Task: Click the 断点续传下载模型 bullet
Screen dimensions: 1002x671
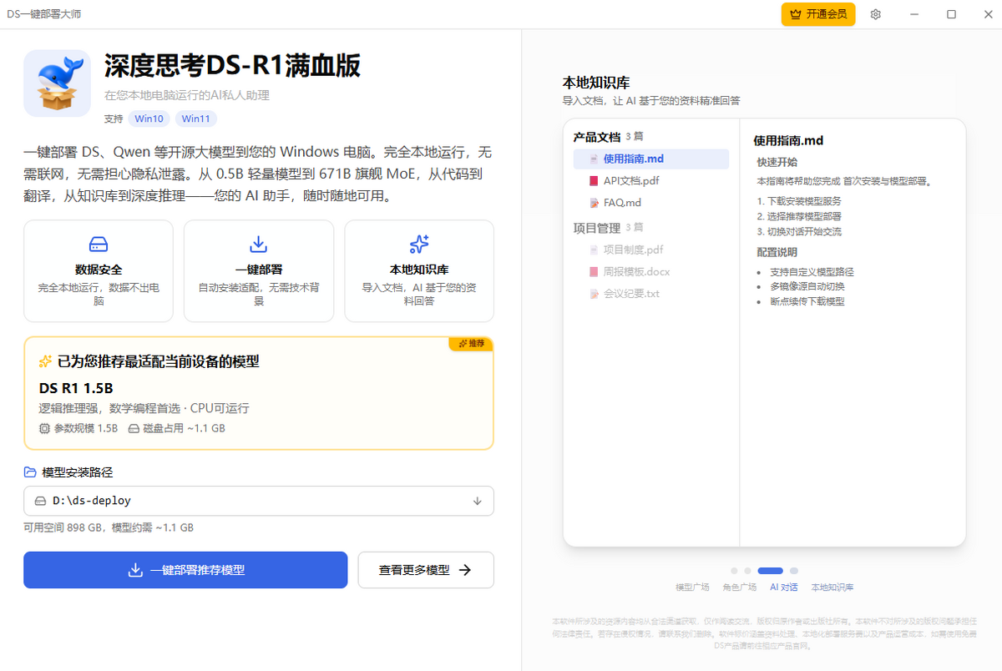Action: (807, 301)
